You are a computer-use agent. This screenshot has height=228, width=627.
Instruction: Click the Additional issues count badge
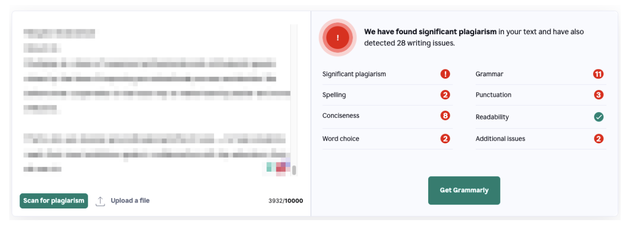[599, 139]
